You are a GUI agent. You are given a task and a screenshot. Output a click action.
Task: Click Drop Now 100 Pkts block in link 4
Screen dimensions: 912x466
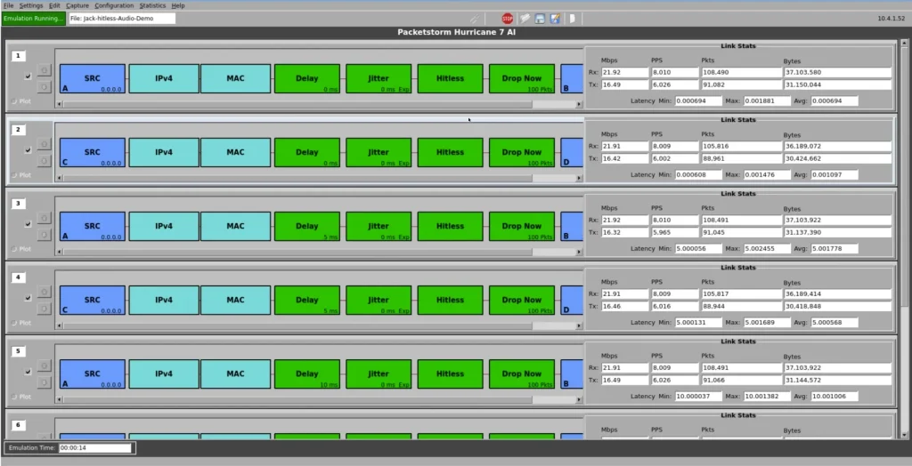point(522,300)
